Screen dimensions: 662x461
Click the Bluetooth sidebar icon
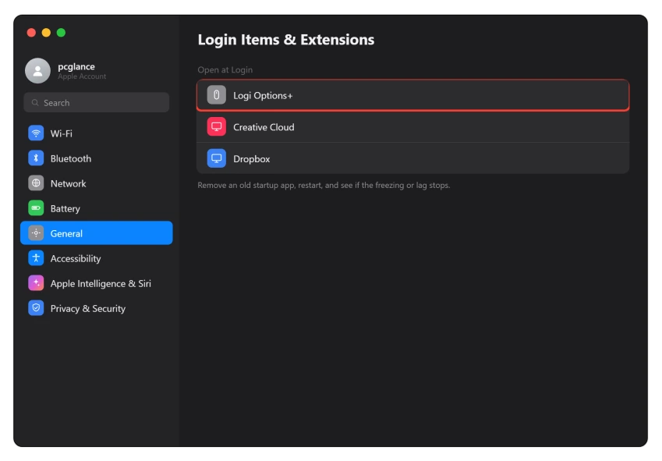tap(36, 158)
